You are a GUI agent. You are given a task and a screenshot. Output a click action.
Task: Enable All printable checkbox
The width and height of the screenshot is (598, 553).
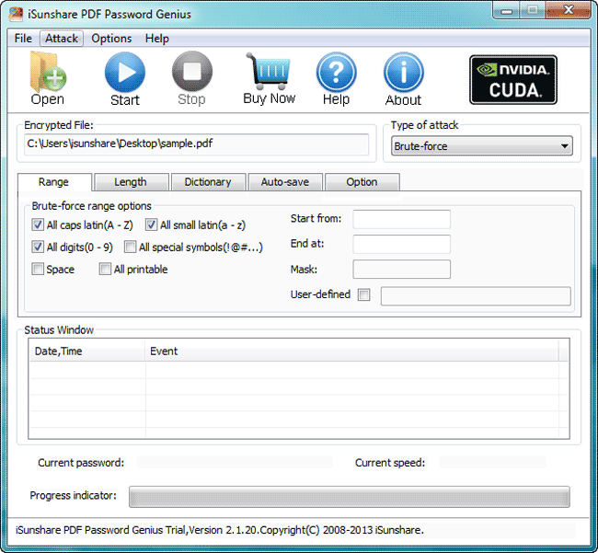(105, 269)
